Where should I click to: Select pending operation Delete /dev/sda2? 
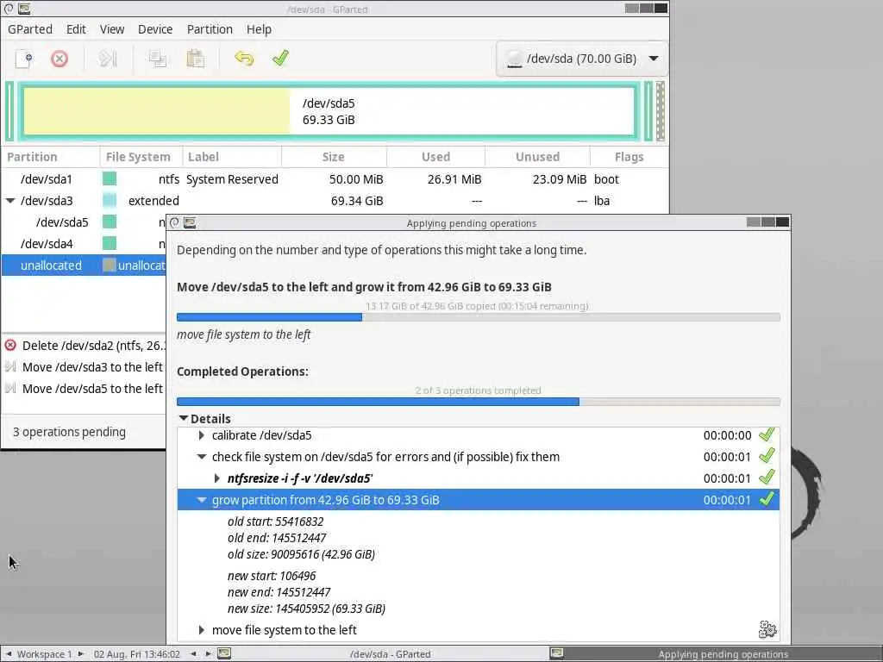pyautogui.click(x=85, y=346)
